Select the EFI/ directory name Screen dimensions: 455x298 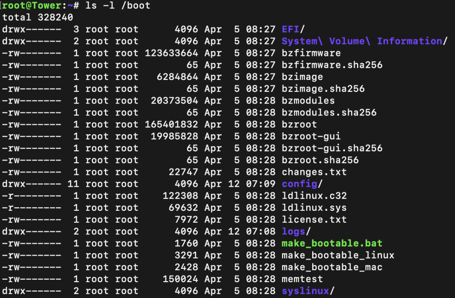tap(293, 29)
